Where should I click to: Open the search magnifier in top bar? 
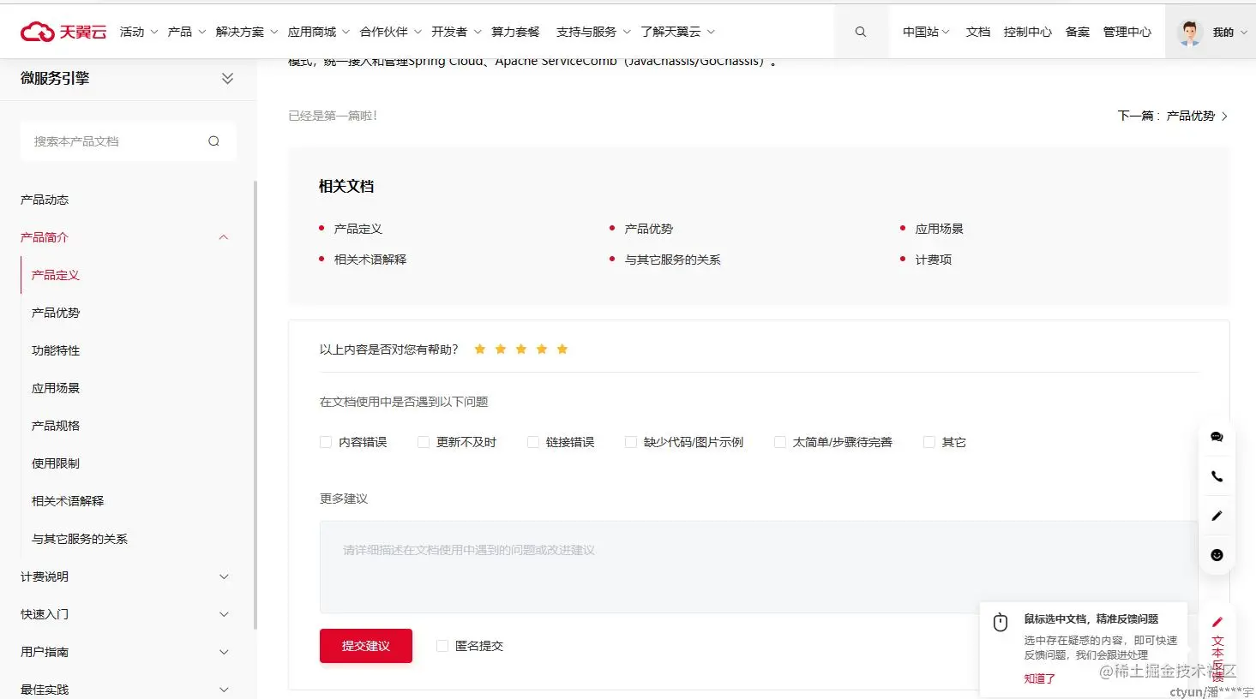861,32
